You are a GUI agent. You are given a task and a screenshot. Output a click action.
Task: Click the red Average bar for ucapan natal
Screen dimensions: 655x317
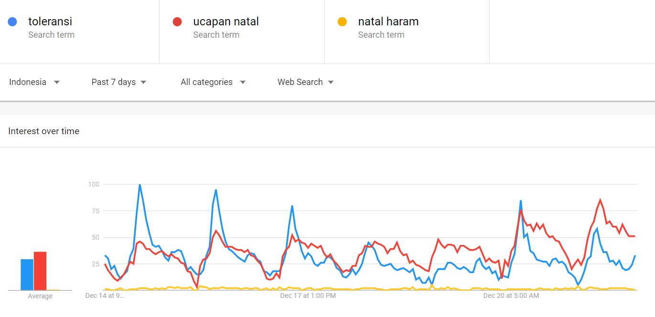pos(40,271)
